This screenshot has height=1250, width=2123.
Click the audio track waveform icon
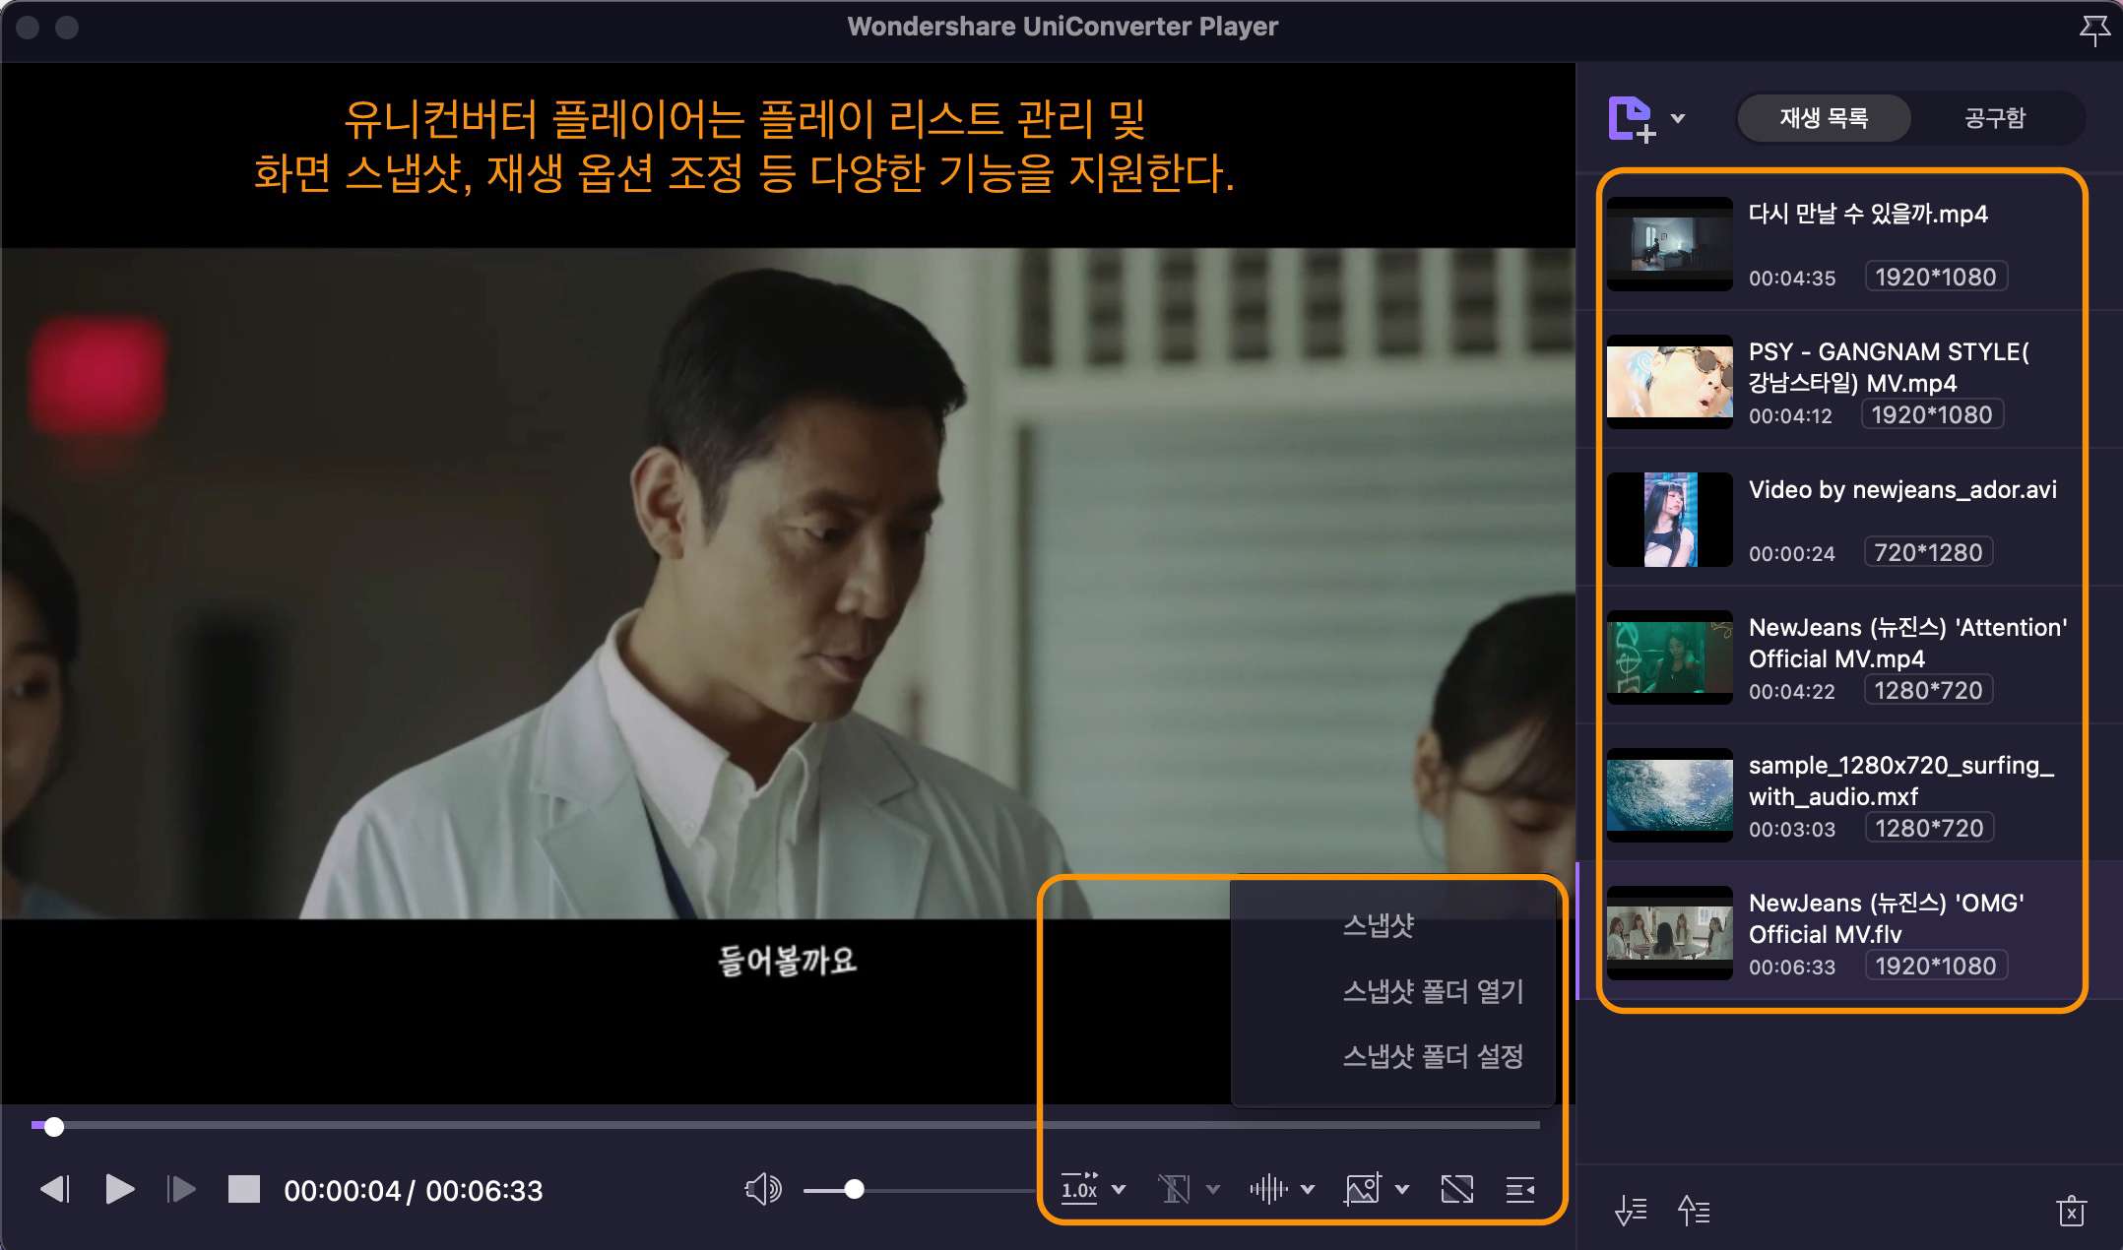(1268, 1189)
